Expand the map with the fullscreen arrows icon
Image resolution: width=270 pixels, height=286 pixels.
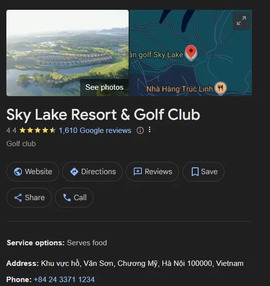coord(242,21)
